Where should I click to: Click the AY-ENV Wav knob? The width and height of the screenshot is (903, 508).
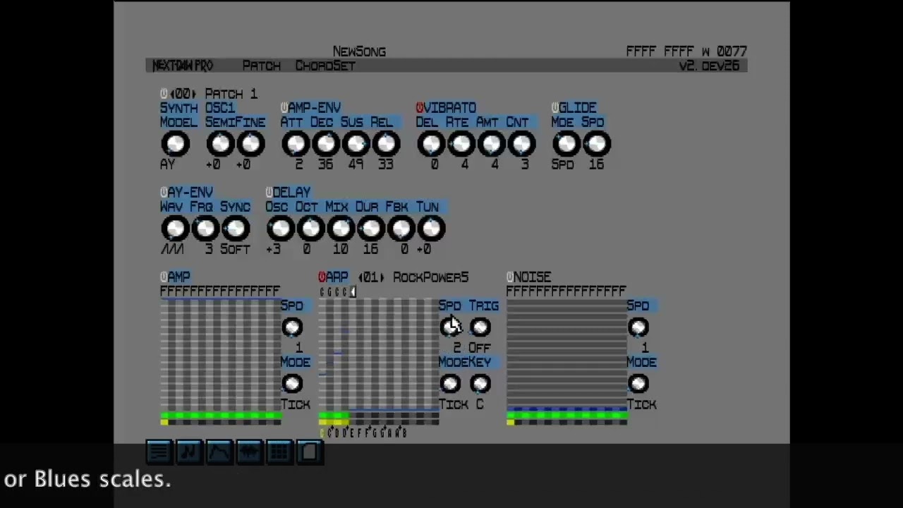point(175,229)
